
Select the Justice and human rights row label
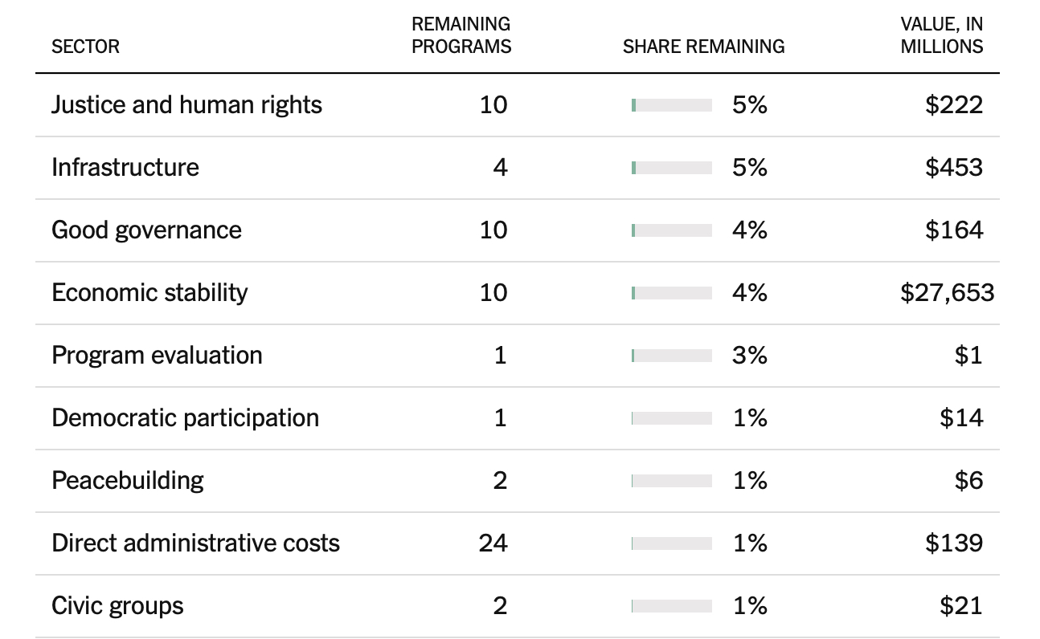point(186,104)
